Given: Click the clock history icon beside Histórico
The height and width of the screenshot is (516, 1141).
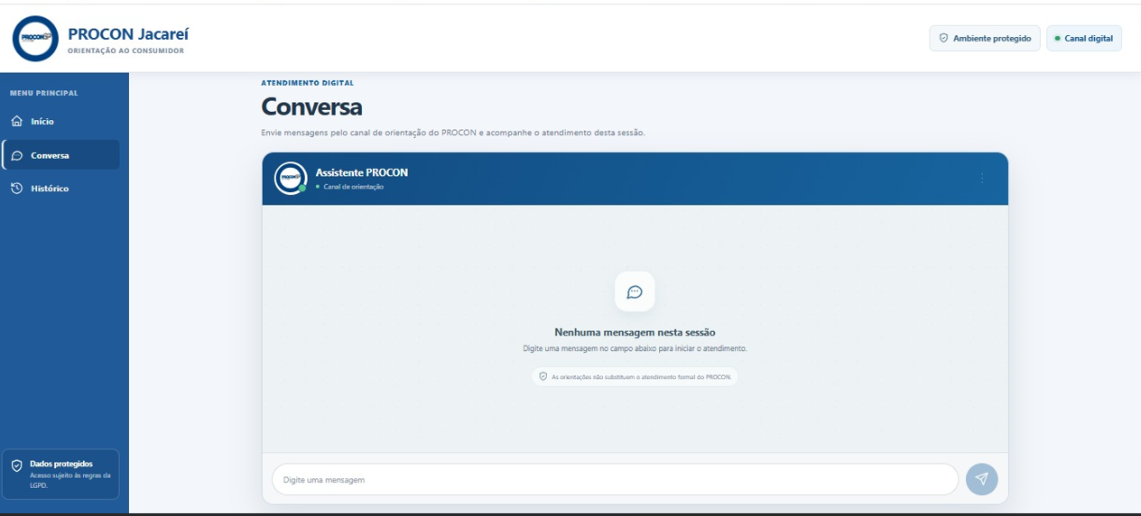Looking at the screenshot, I should point(16,189).
